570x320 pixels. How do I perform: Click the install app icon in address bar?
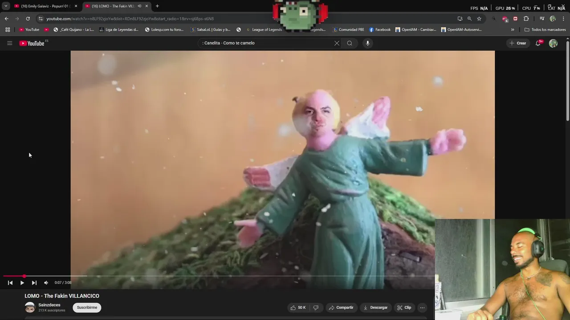tap(460, 19)
